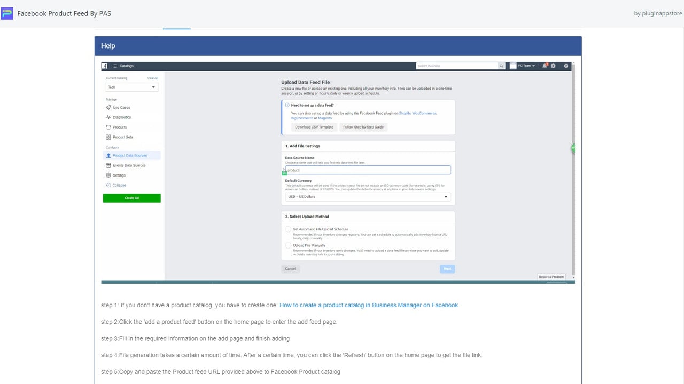Click the Report a Problem button

pyautogui.click(x=551, y=277)
